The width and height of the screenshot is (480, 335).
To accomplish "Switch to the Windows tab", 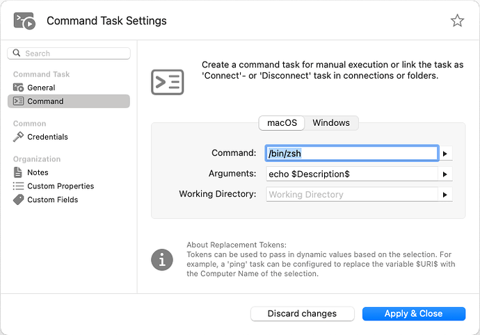I will pos(331,123).
